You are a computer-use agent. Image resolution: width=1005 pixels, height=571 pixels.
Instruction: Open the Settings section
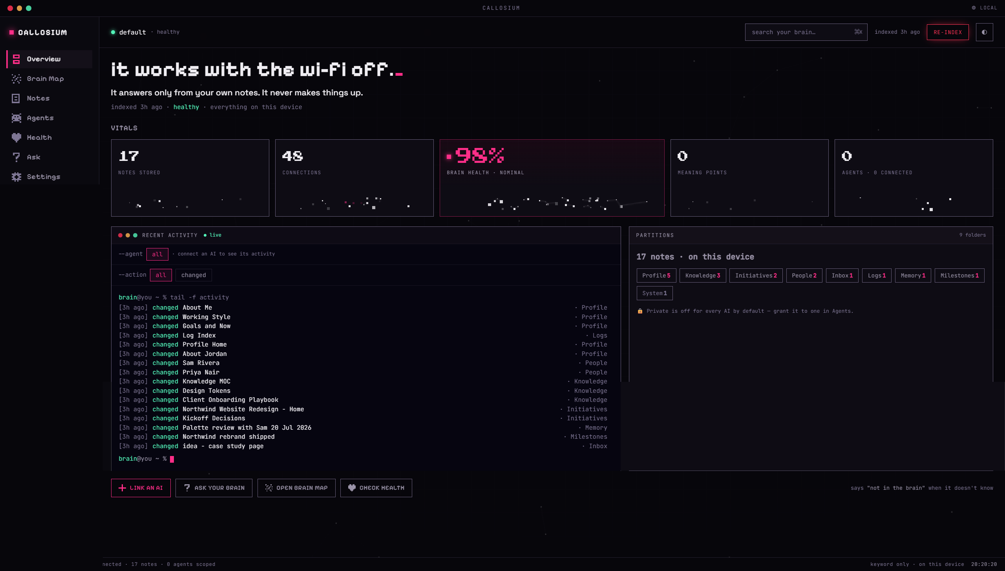tap(50, 177)
